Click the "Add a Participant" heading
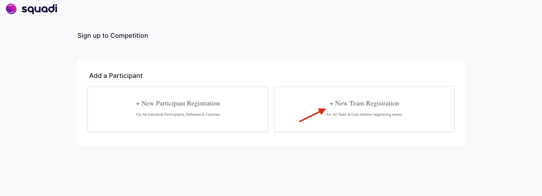 click(116, 76)
